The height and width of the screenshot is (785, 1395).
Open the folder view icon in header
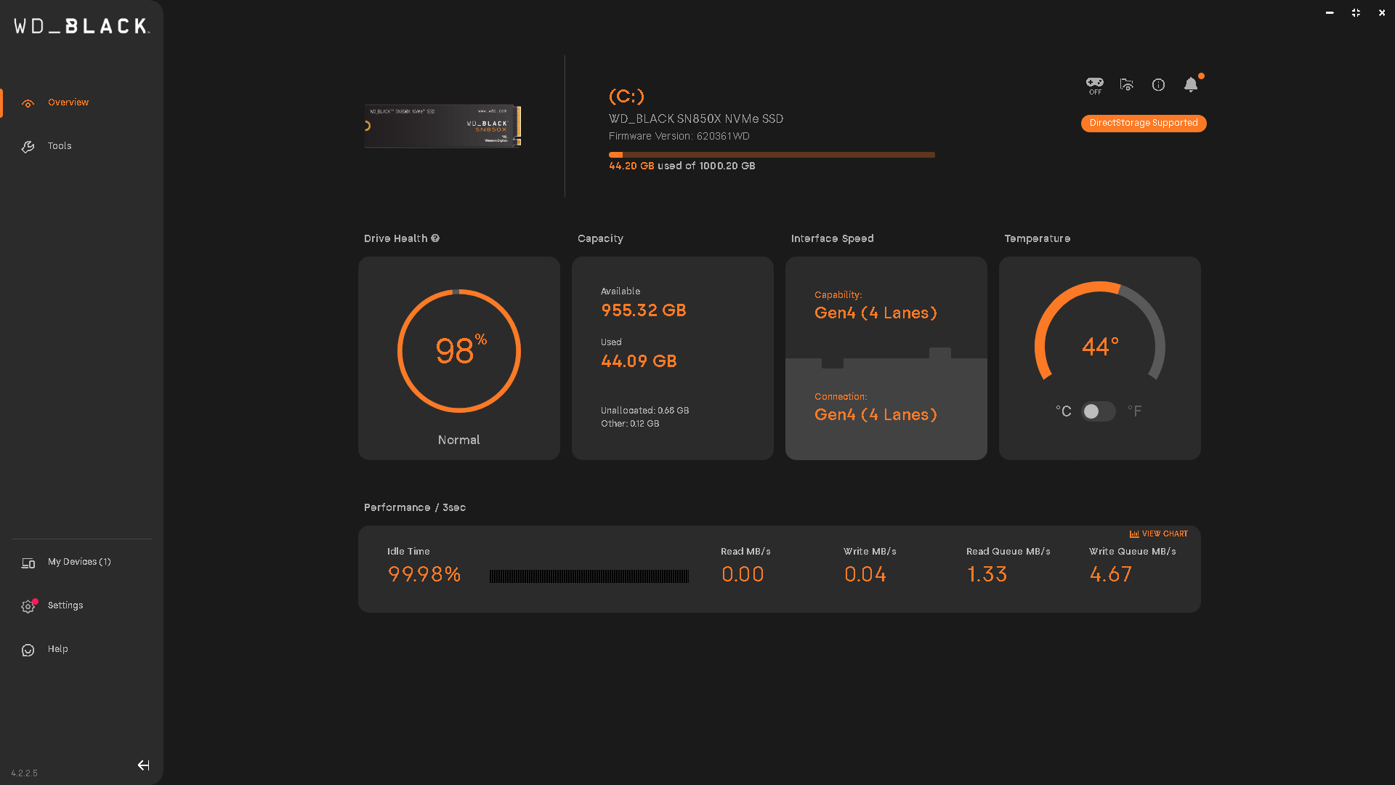click(x=1127, y=85)
